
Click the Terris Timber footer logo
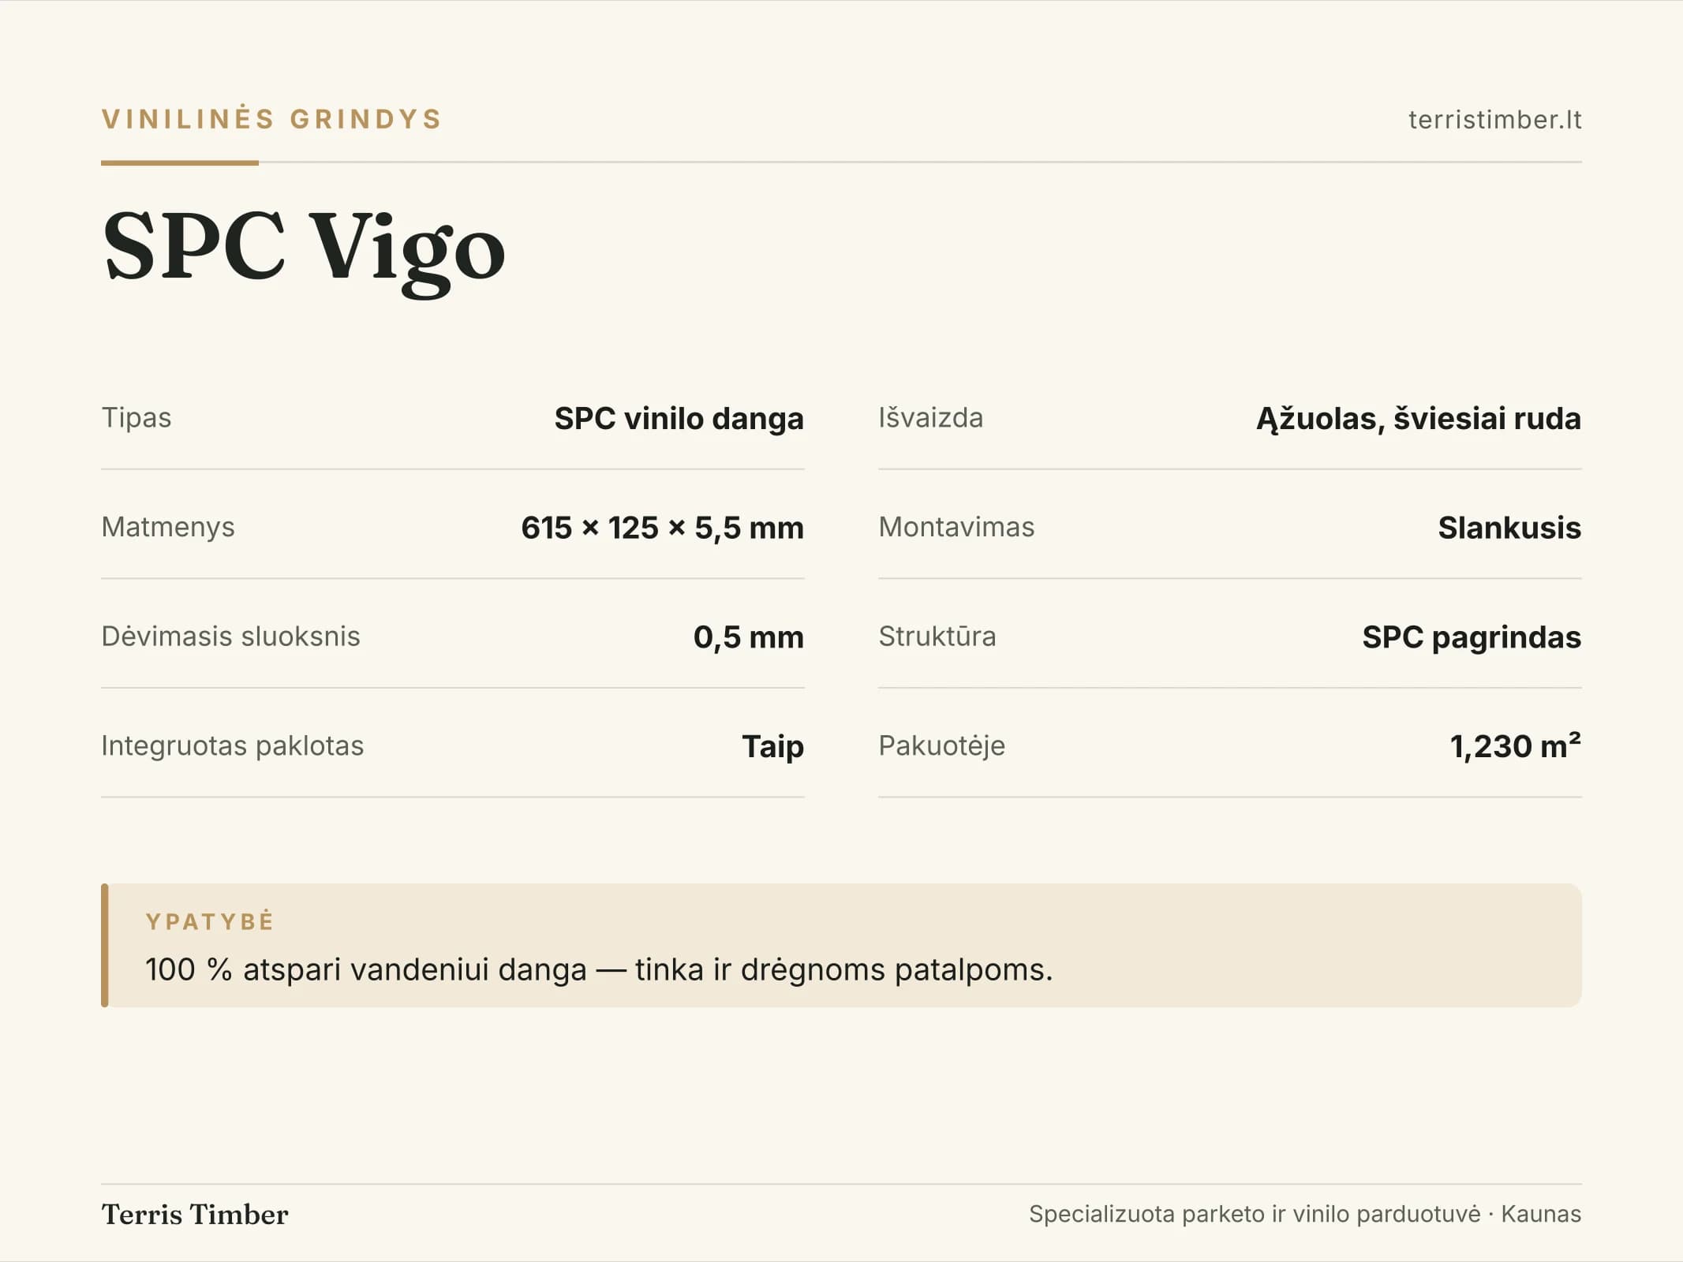click(x=195, y=1215)
